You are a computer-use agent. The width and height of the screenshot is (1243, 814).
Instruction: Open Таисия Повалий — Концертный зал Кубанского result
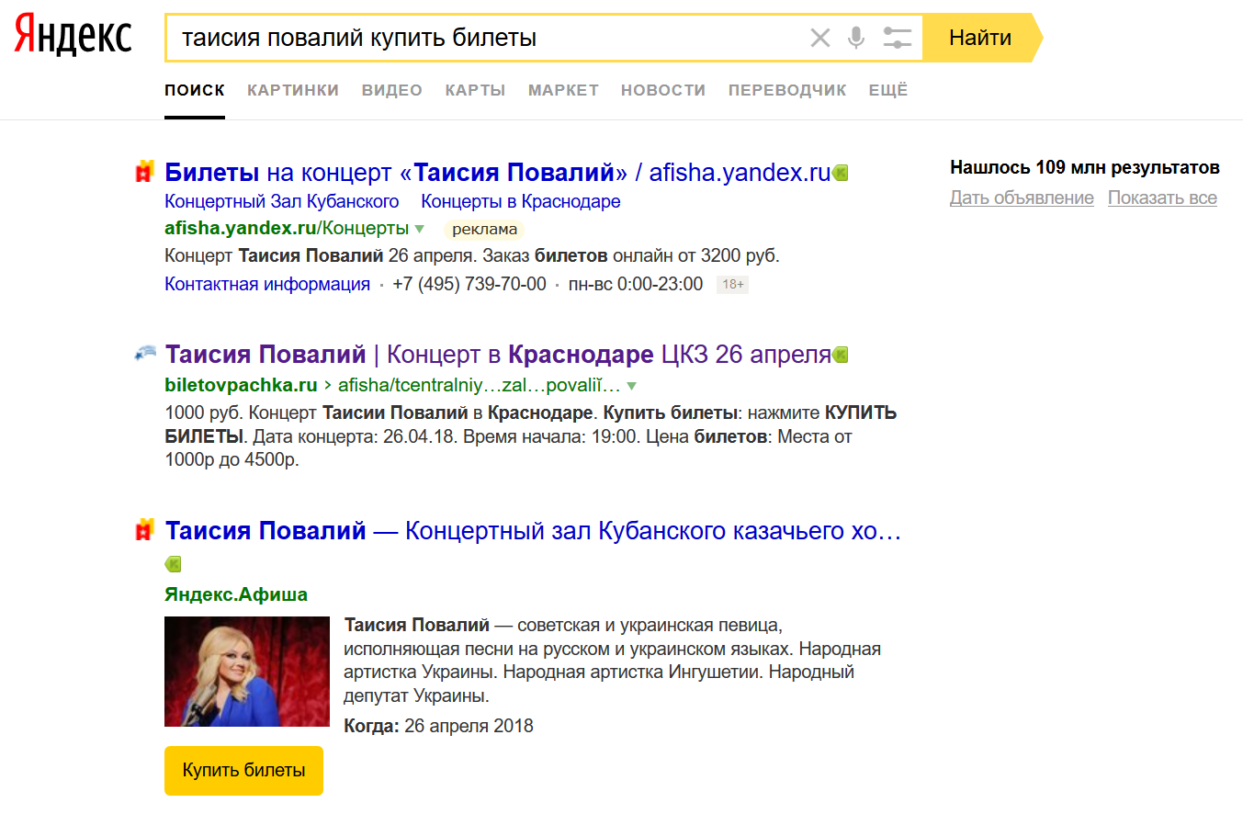click(533, 530)
